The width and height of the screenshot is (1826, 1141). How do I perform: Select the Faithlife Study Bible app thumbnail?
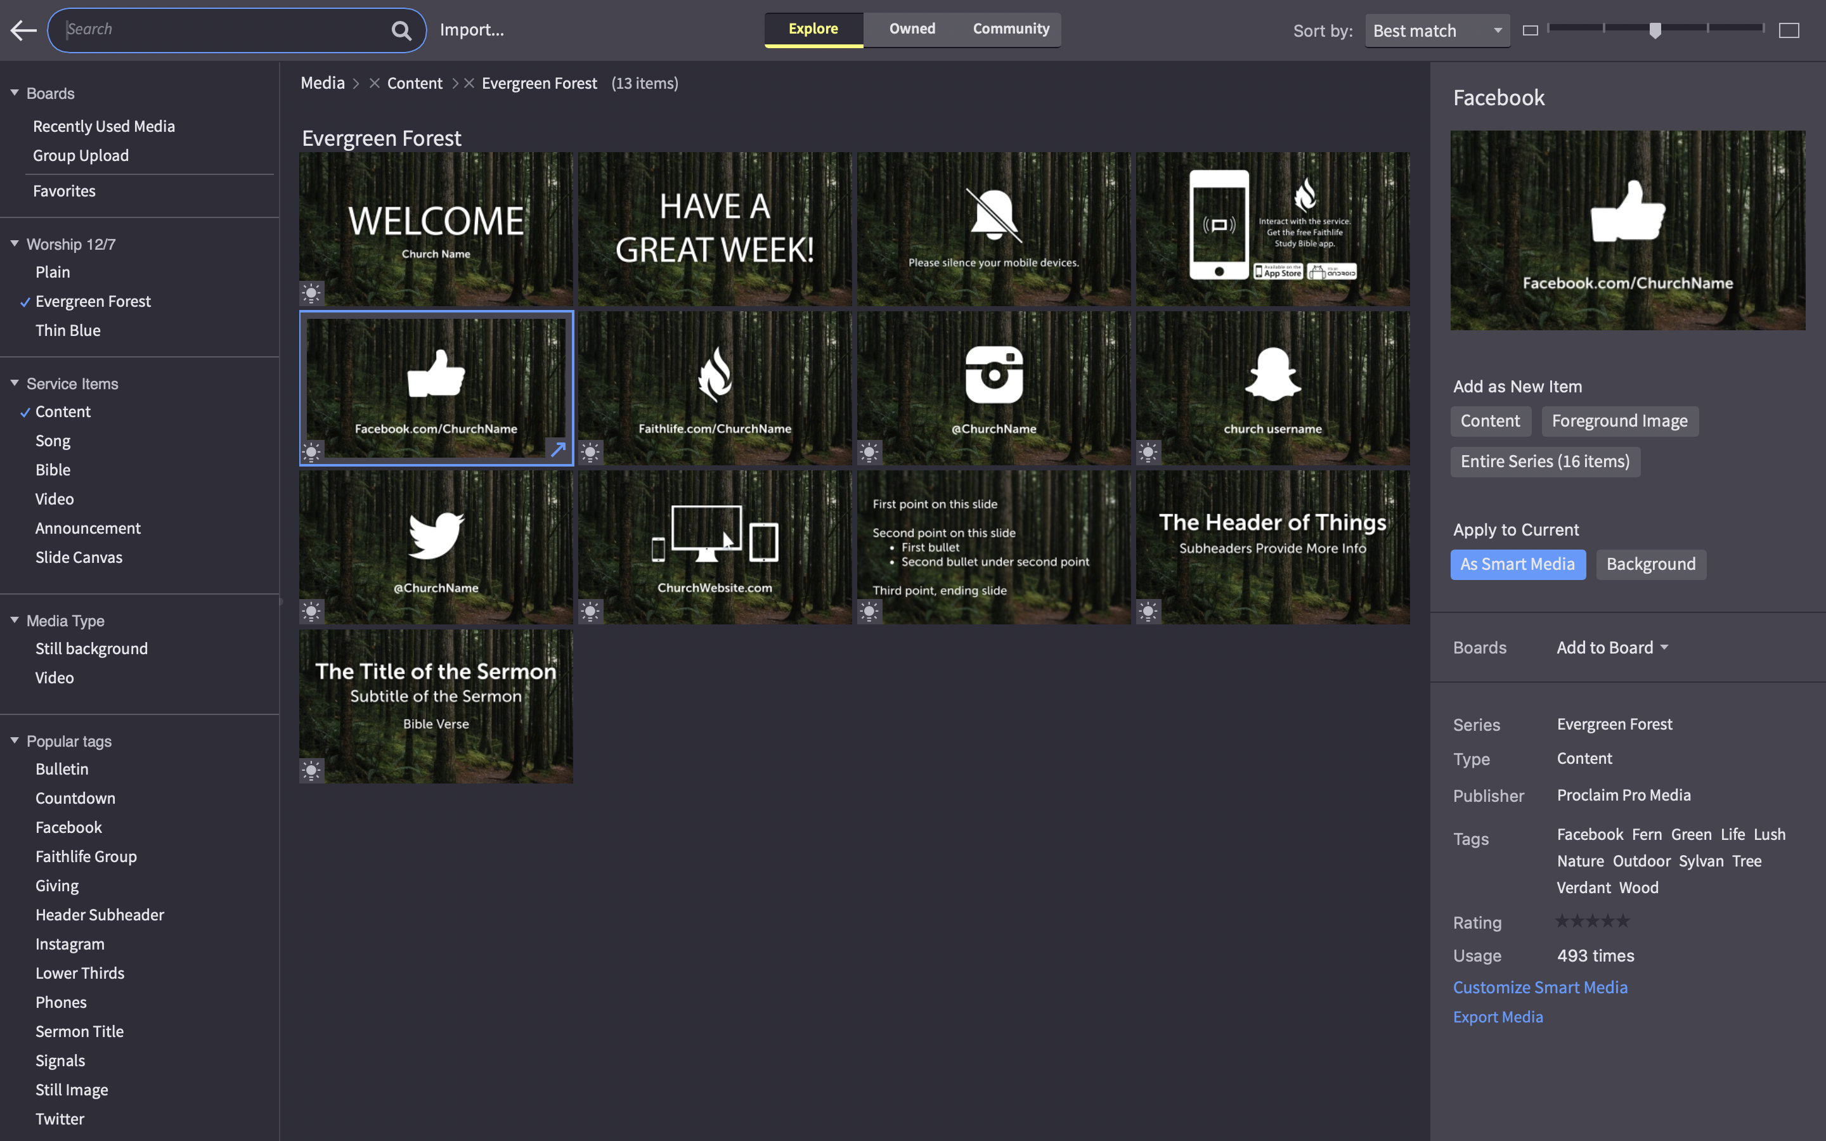click(x=1273, y=229)
